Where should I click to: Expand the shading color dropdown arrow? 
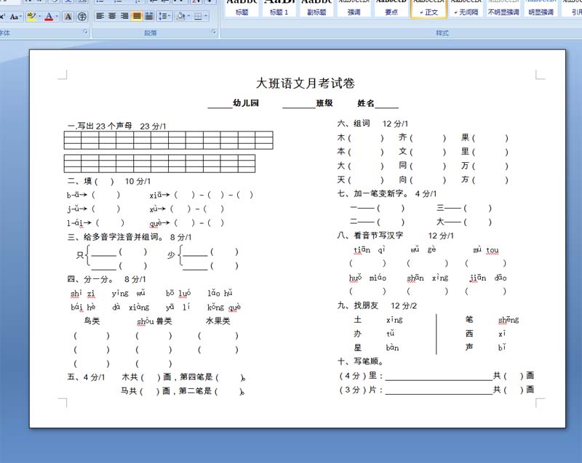[x=188, y=16]
